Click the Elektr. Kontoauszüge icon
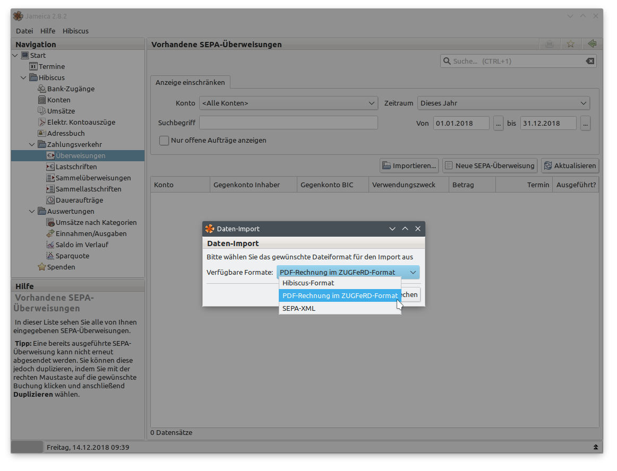 pyautogui.click(x=42, y=123)
